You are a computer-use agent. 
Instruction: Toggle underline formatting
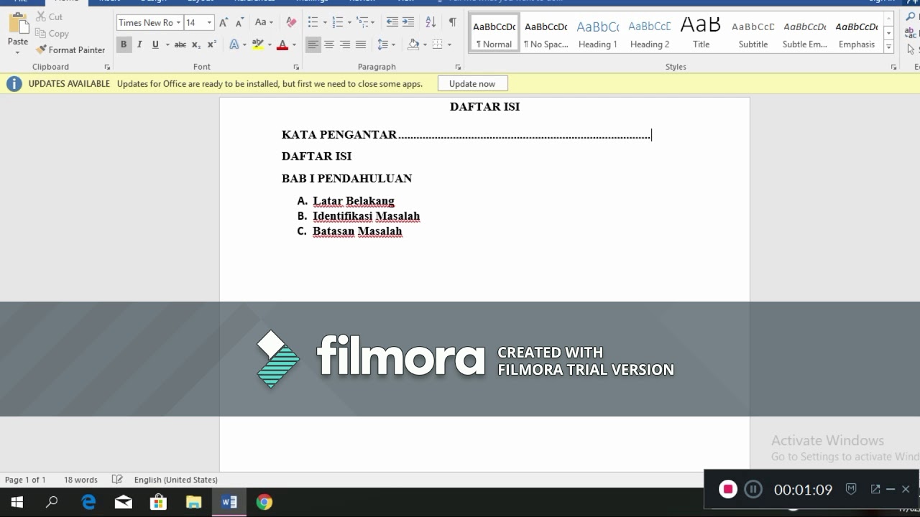coord(155,45)
